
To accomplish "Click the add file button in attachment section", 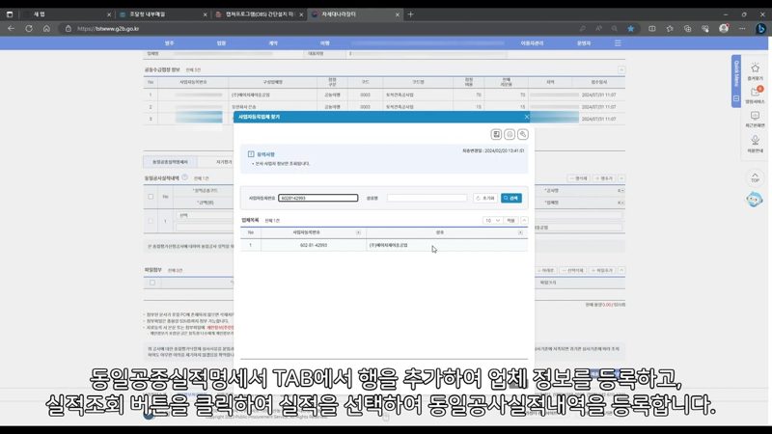I will click(602, 271).
